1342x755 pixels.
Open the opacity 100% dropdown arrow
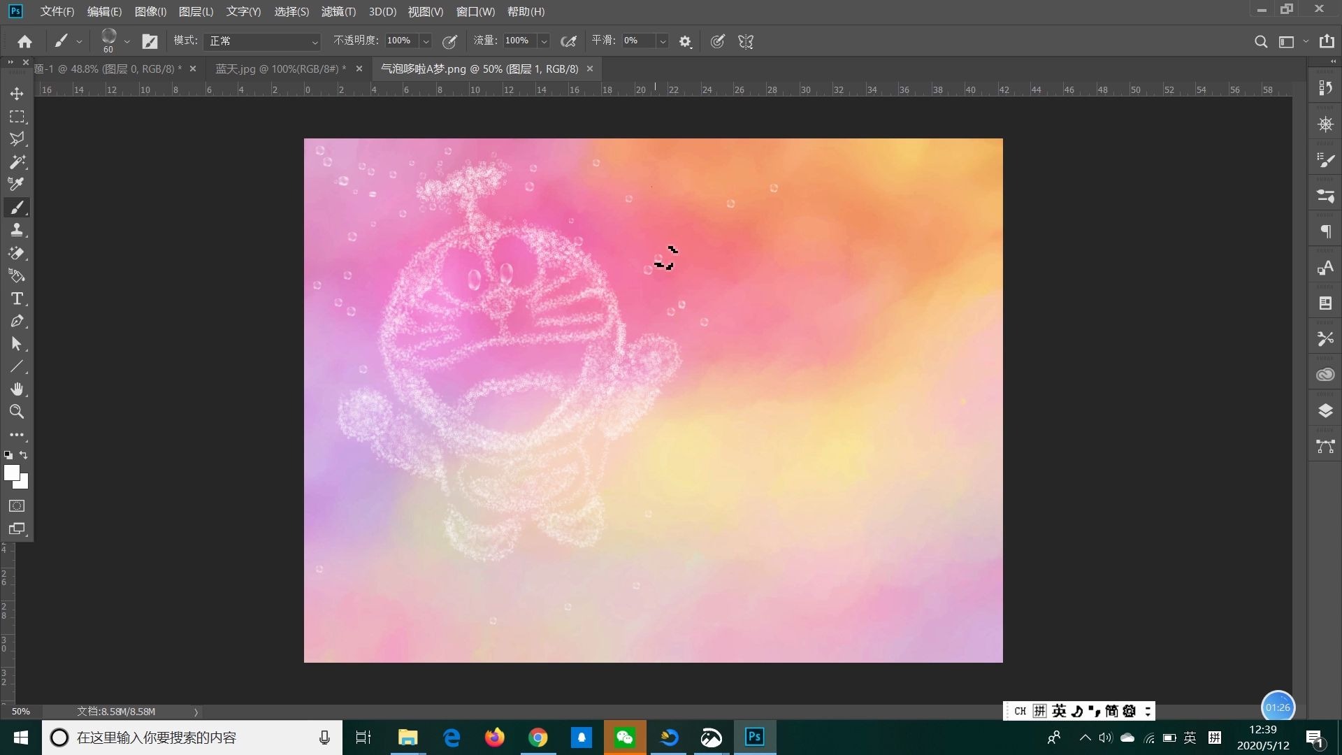pos(426,41)
